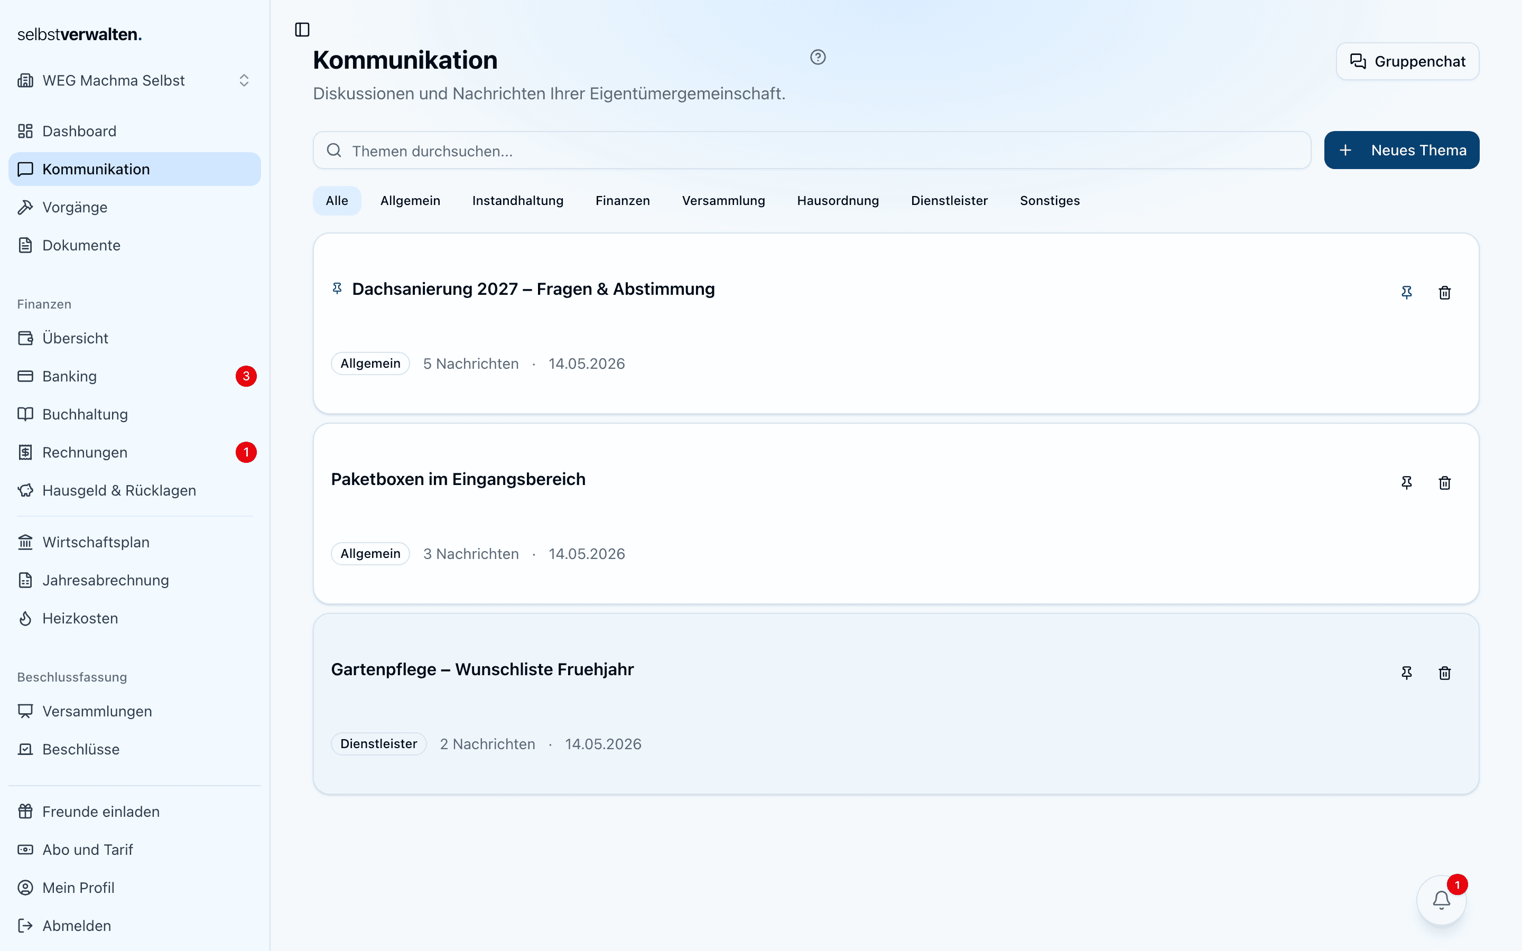
Task: Filter by the Hausordnung tab
Action: coord(838,201)
